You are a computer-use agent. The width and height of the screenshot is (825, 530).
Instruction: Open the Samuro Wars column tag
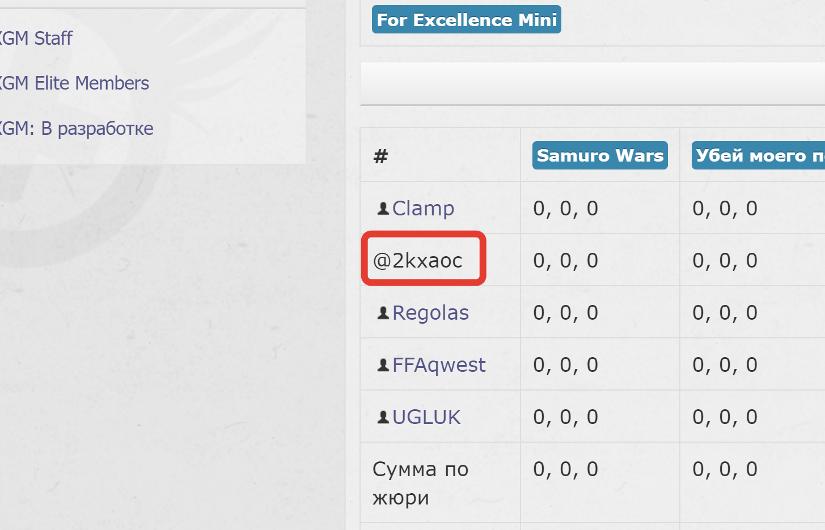pyautogui.click(x=600, y=155)
